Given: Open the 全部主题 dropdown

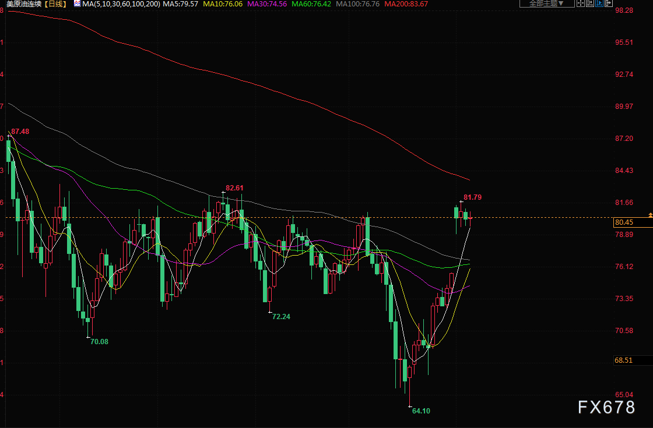Looking at the screenshot, I should [x=546, y=3].
